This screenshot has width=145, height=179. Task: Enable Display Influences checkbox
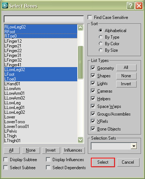48,159
